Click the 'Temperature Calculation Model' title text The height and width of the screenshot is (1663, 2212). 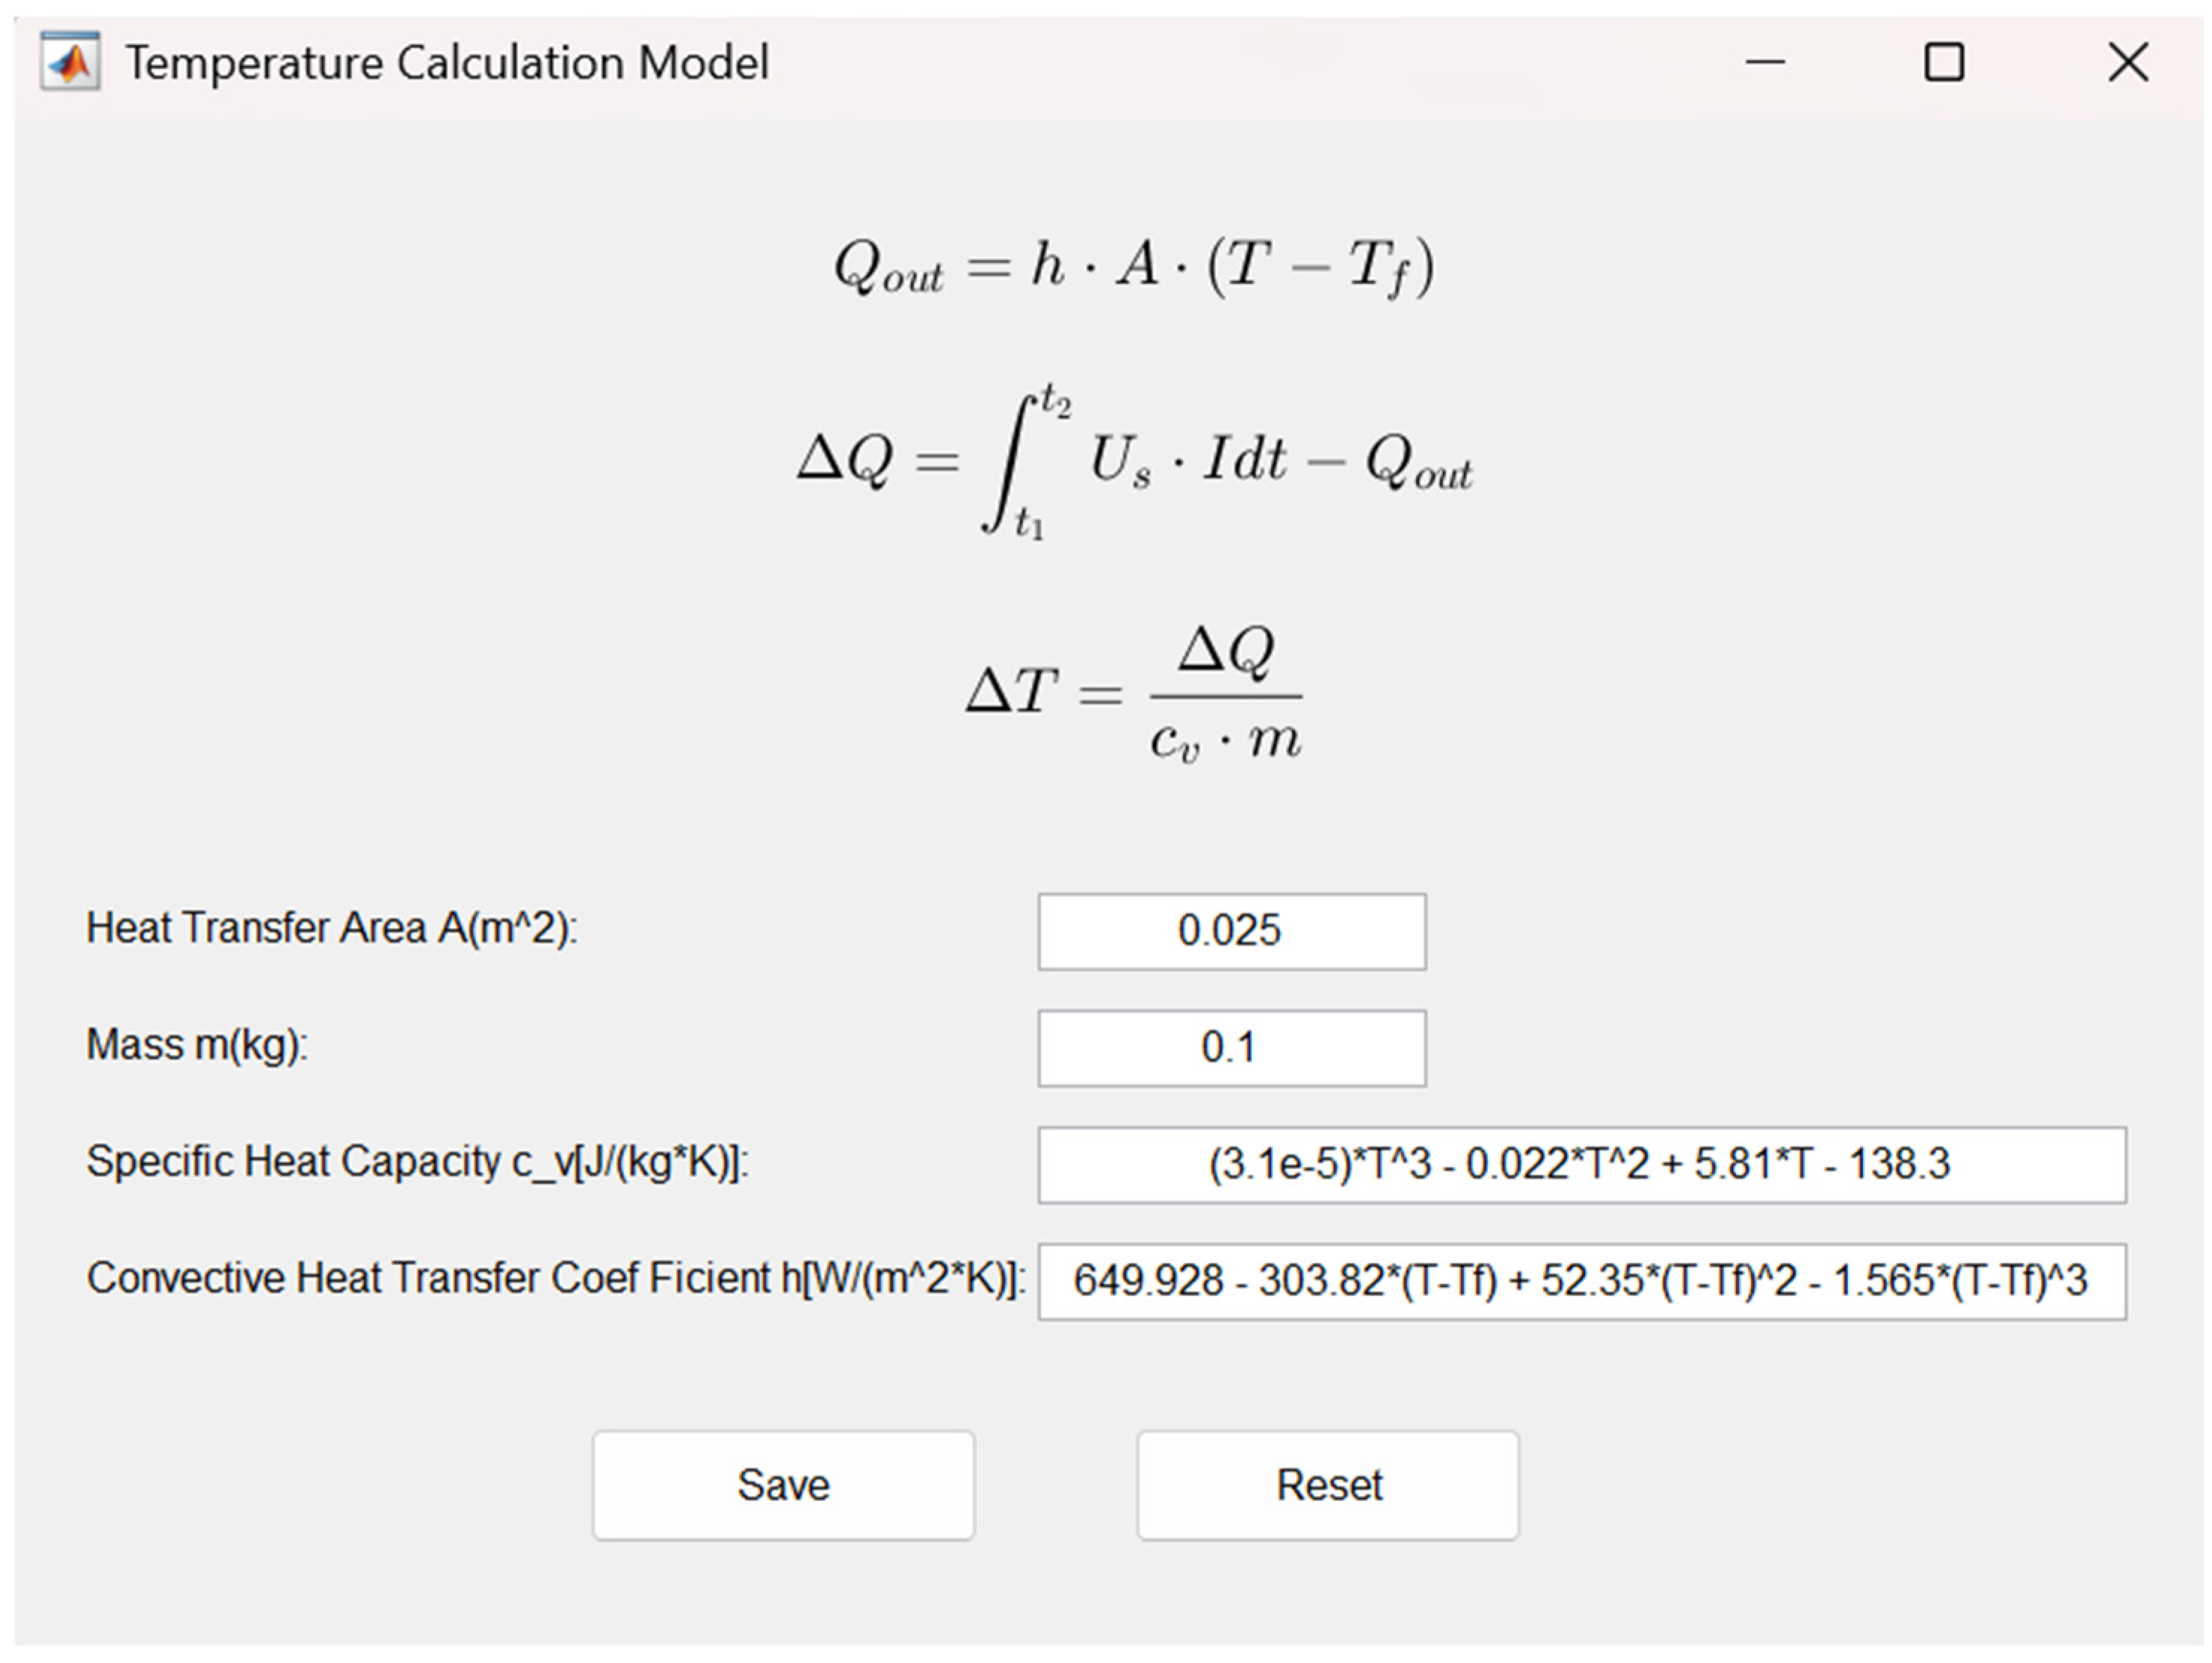click(447, 63)
